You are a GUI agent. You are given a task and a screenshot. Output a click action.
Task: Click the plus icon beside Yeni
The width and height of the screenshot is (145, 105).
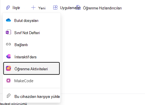click(33, 8)
